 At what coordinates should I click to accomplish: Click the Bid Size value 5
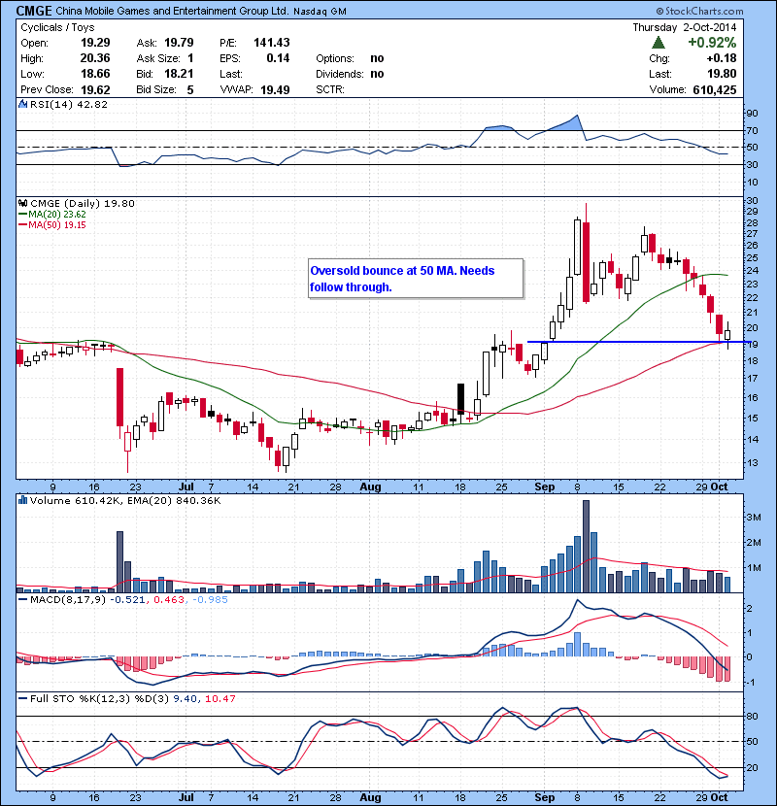click(190, 90)
